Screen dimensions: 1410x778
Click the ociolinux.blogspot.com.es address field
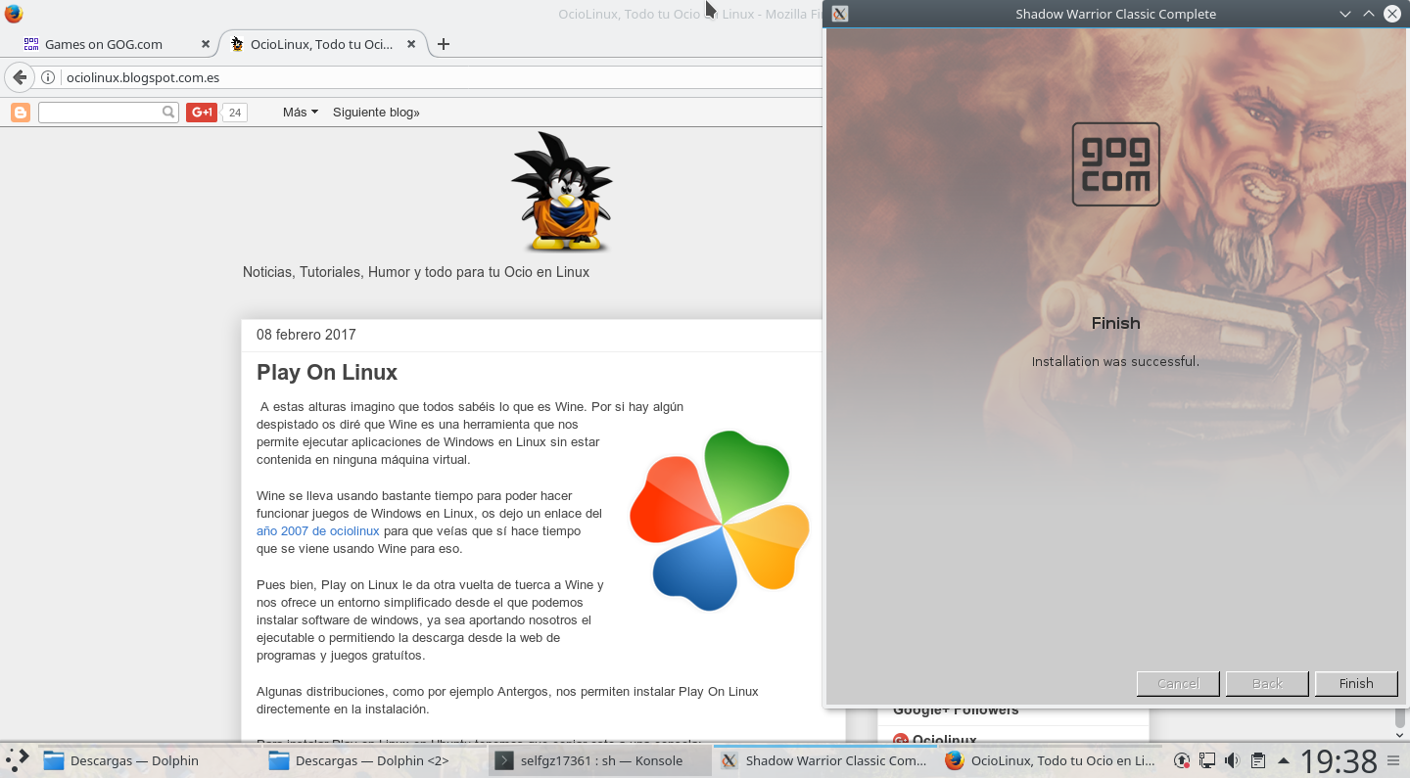(x=441, y=77)
